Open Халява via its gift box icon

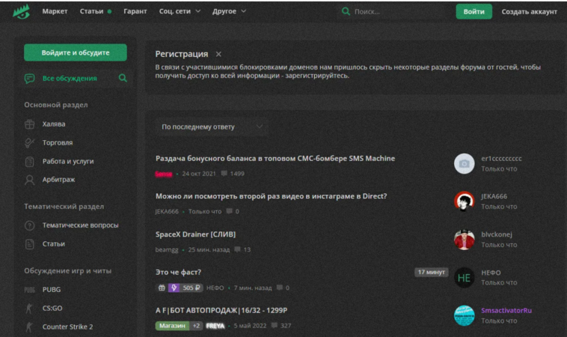click(30, 124)
